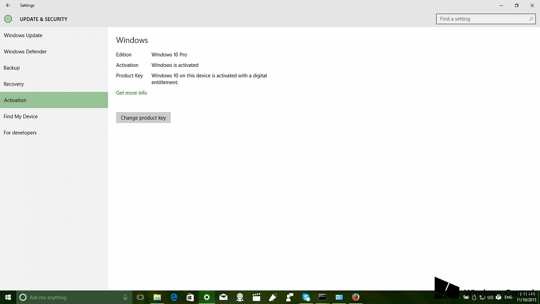Click the Ask me anything search box
This screenshot has width=540, height=304.
(x=74, y=297)
